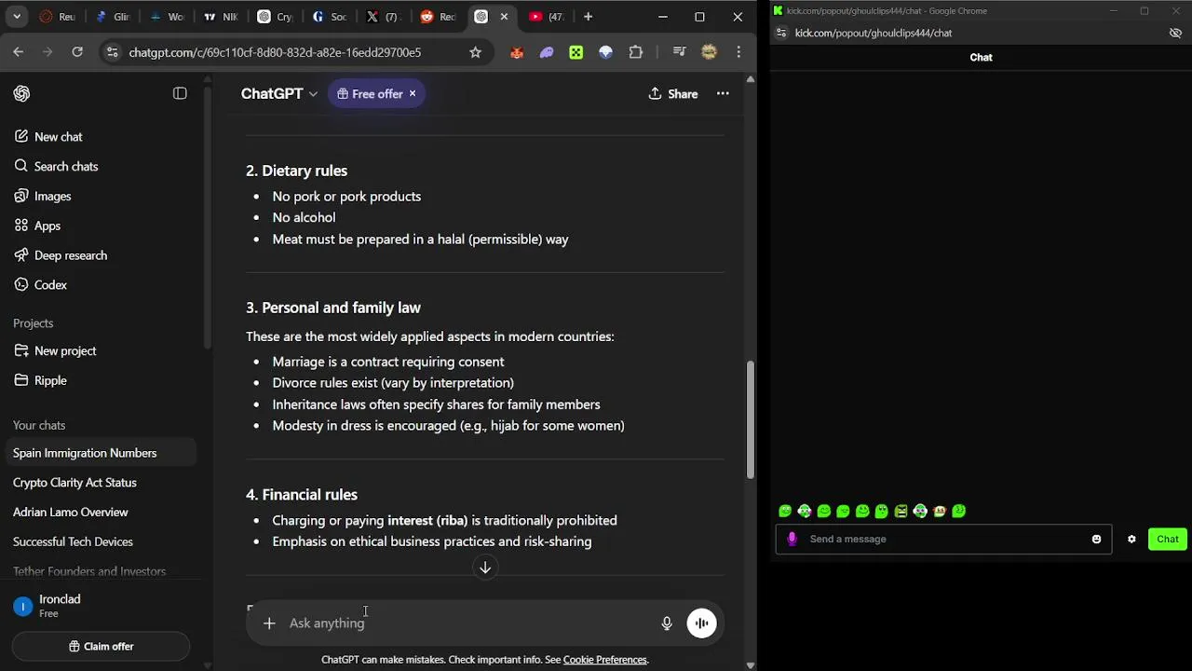This screenshot has height=671, width=1192.
Task: Bookmark this page with the star icon
Action: (x=475, y=52)
